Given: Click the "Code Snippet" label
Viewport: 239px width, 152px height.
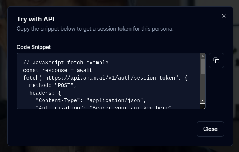Looking at the screenshot, I should pyautogui.click(x=34, y=47).
